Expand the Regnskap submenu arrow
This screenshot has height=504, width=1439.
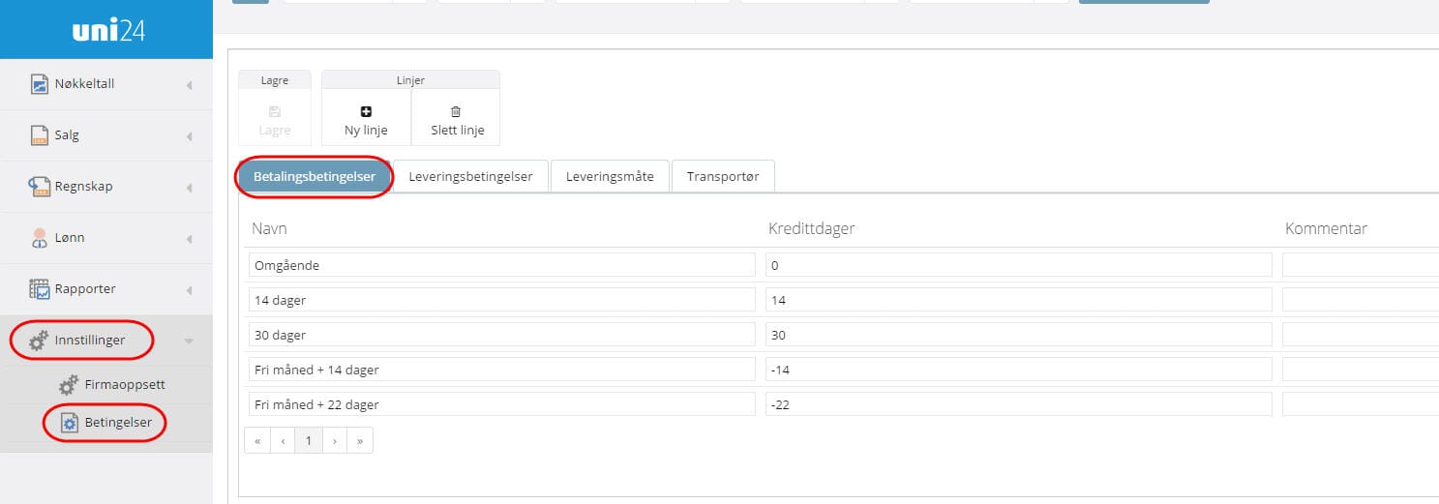pos(189,188)
